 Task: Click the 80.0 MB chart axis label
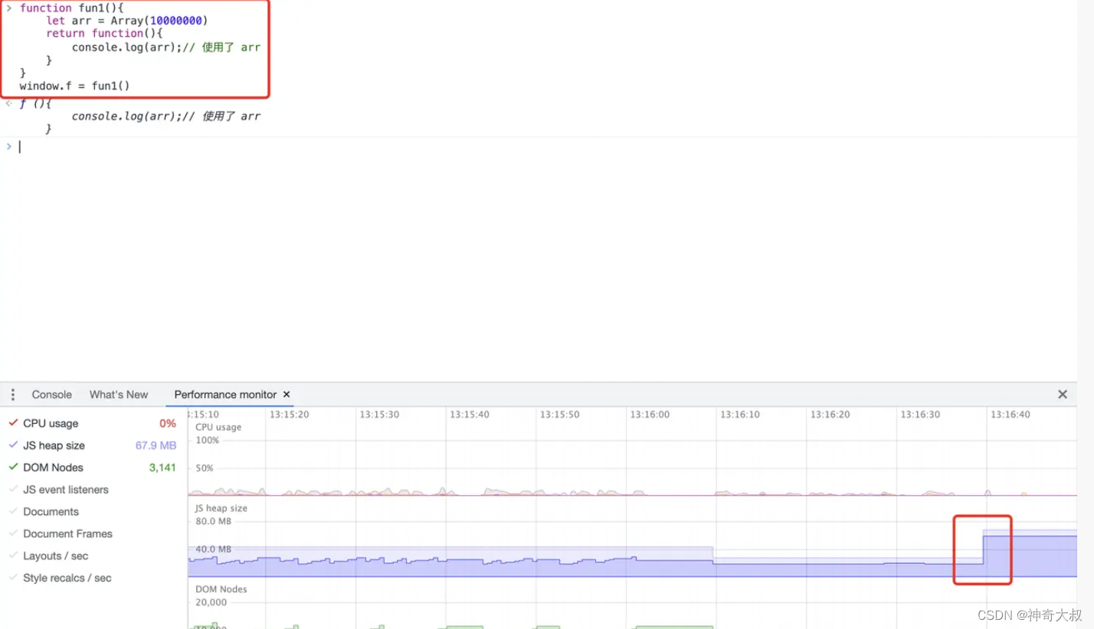click(213, 522)
